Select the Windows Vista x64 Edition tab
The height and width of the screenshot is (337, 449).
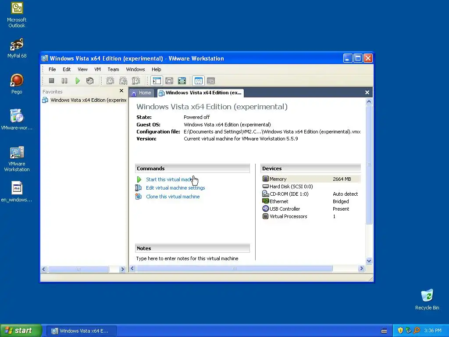click(200, 93)
